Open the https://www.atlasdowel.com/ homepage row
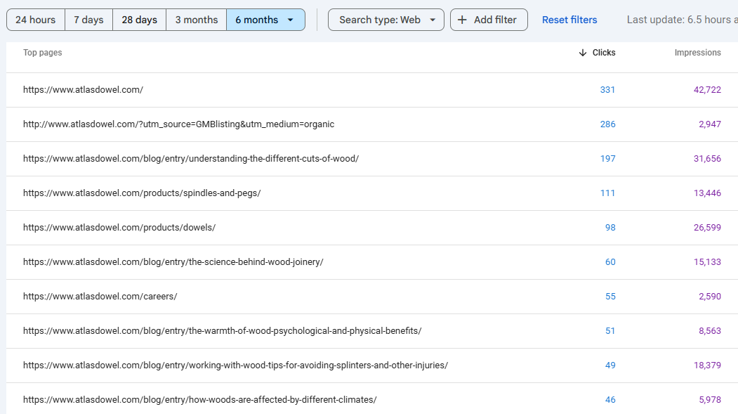 [372, 90]
